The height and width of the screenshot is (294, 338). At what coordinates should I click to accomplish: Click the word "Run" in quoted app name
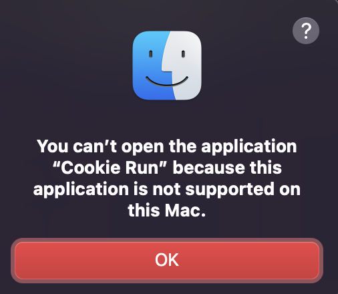coord(142,168)
